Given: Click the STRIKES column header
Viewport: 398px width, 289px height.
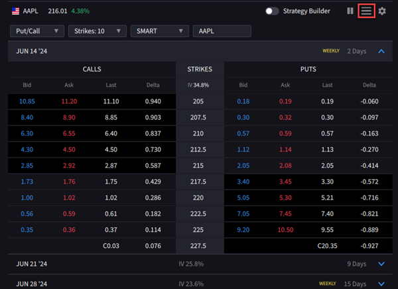Looking at the screenshot, I should (200, 70).
